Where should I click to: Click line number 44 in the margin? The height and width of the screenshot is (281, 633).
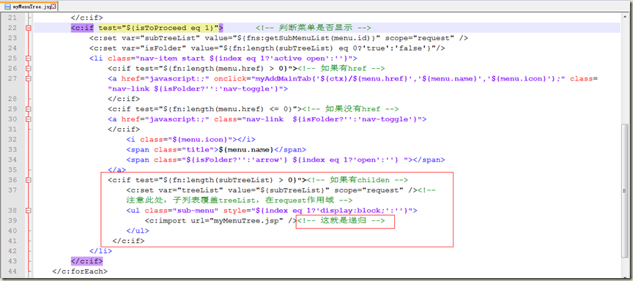[12, 271]
